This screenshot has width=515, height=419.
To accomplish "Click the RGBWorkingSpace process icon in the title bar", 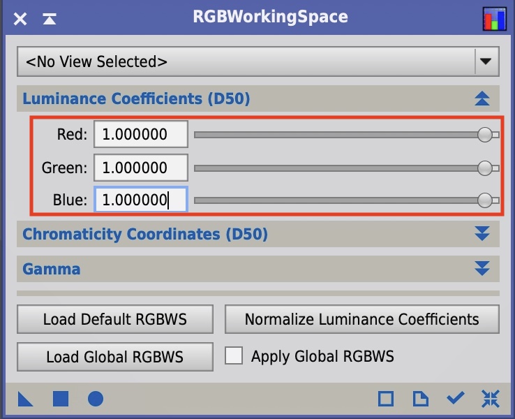I will [494, 19].
